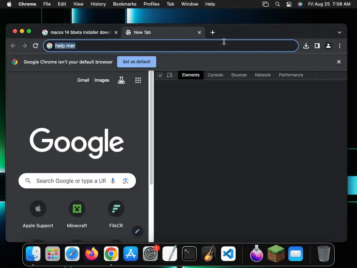
Task: Open Search Labs flask icon
Action: point(121,80)
